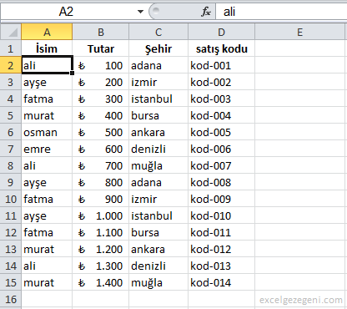Click the amount cell showing 200

pyautogui.click(x=101, y=82)
